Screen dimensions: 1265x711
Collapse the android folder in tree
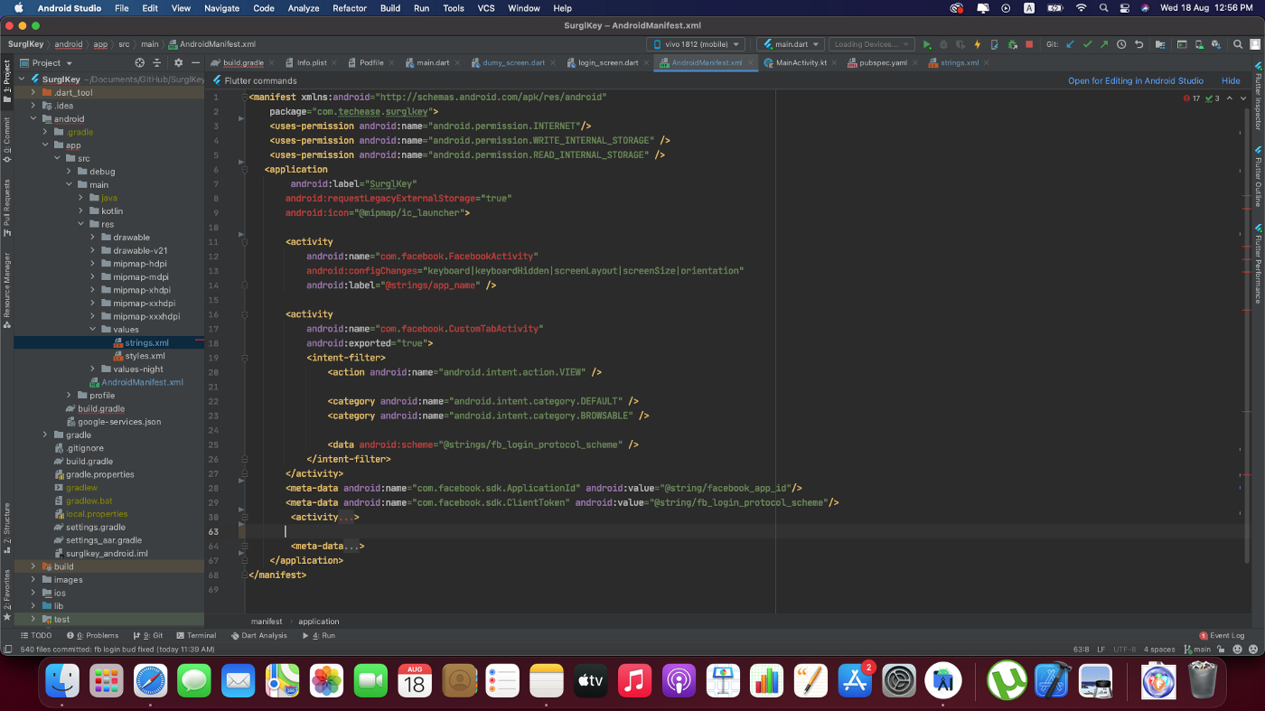click(33, 118)
